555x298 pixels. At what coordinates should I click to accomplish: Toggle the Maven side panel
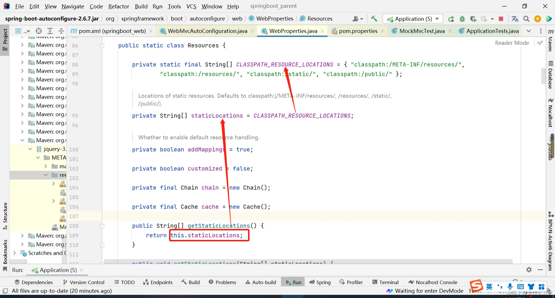(x=551, y=40)
